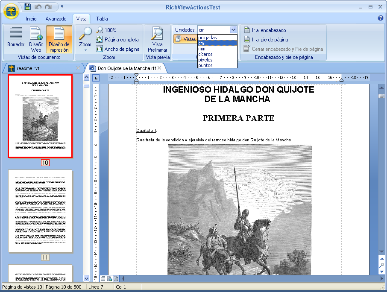Expand the Unidades combo box arrow
387x292 pixels.
click(x=233, y=30)
